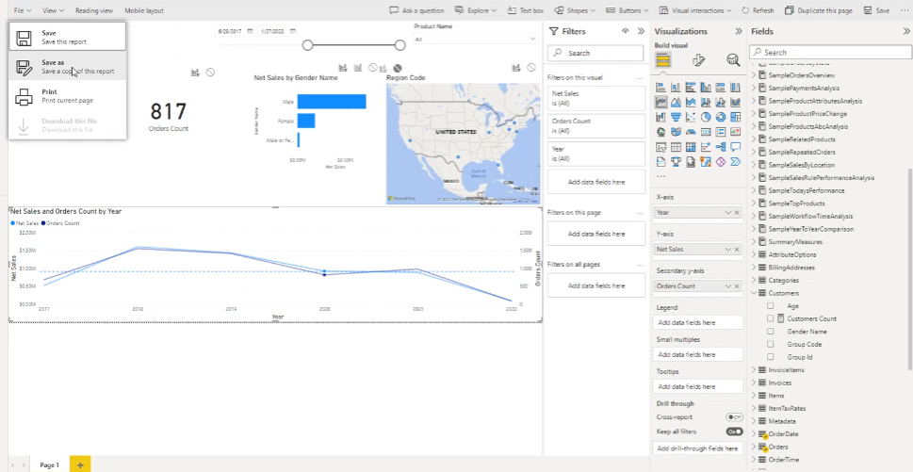
Task: Click Save in the top toolbar
Action: click(877, 10)
